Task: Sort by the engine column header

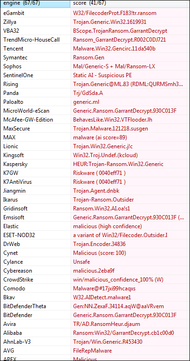Action: 35,4
